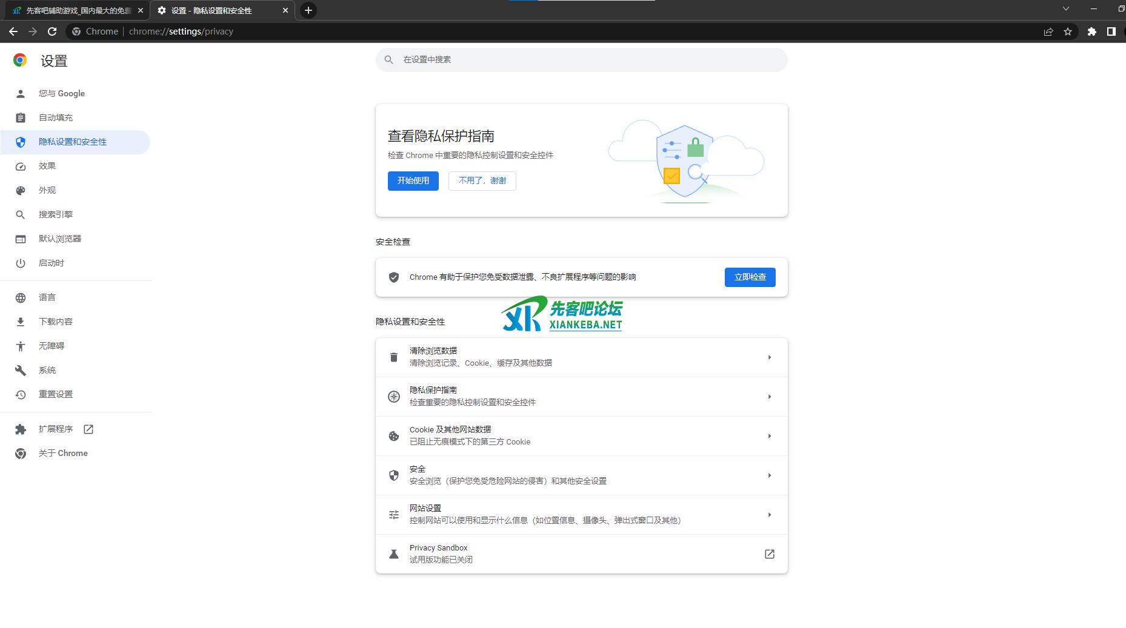
Task: Switch to the 先客吧辅助游戏 browser tab
Action: pos(76,10)
